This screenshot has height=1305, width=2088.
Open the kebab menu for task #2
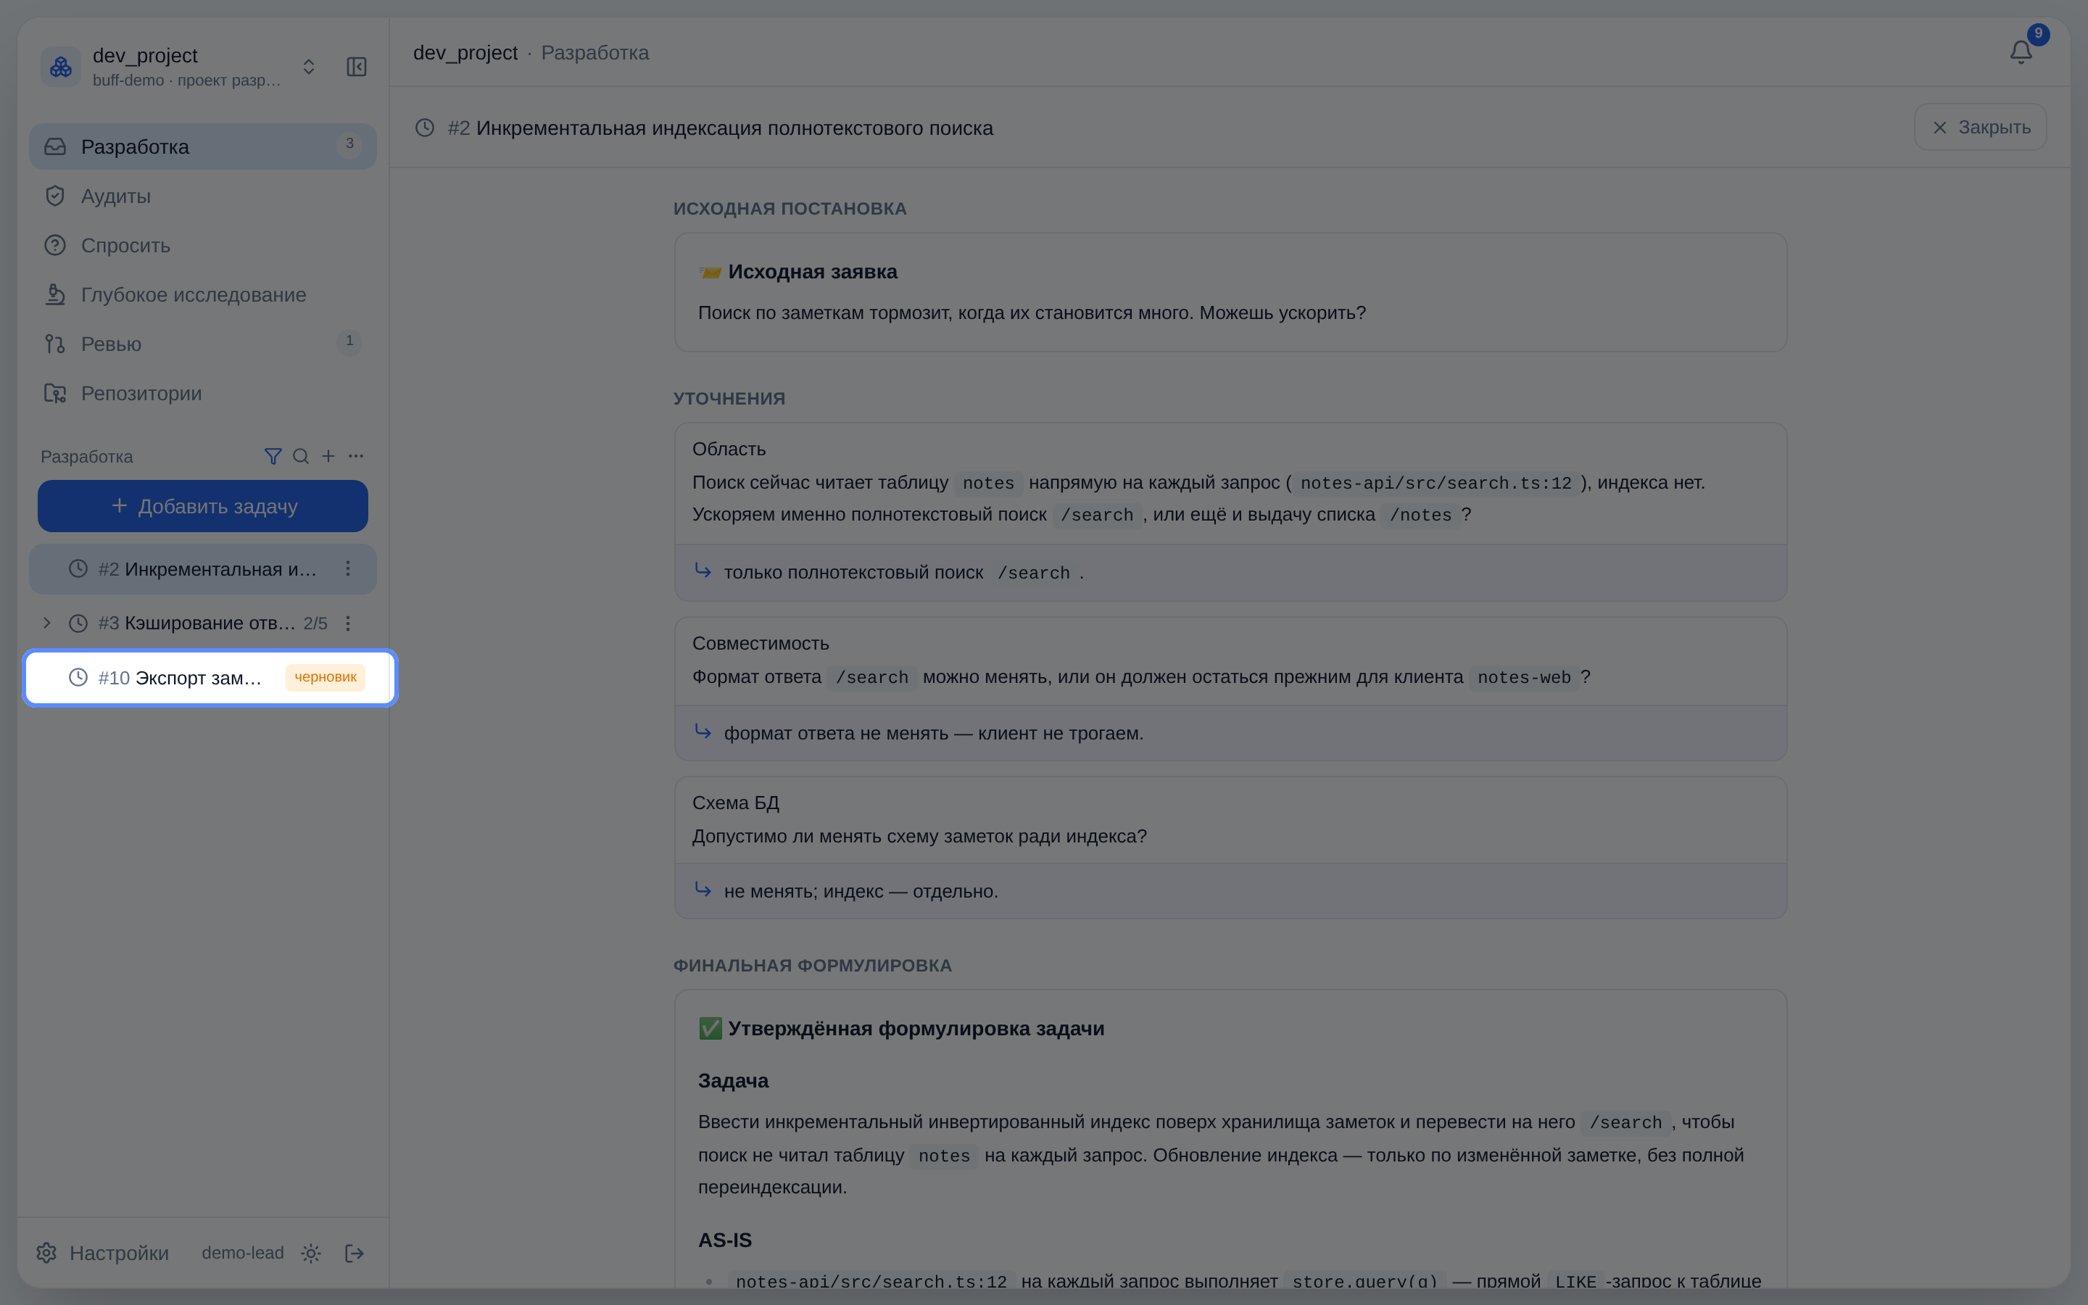point(348,568)
